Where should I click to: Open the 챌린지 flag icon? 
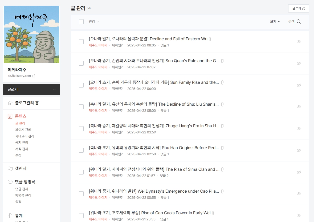(10, 169)
